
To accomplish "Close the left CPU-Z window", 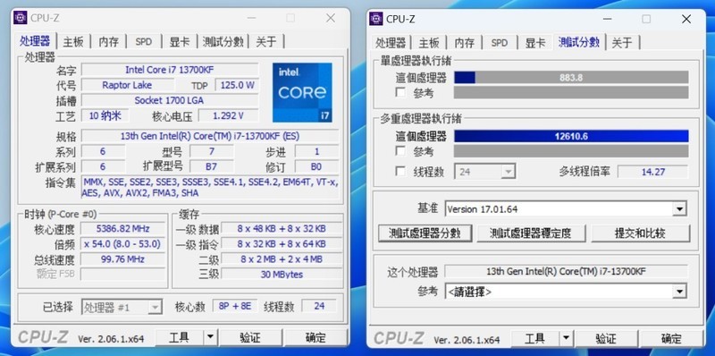I will [x=331, y=18].
